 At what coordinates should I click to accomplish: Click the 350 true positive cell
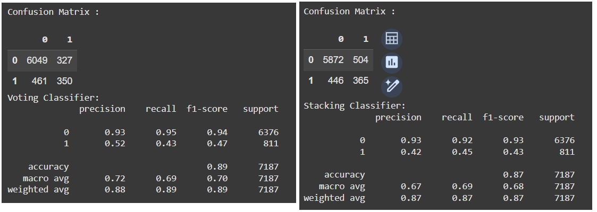tap(64, 81)
